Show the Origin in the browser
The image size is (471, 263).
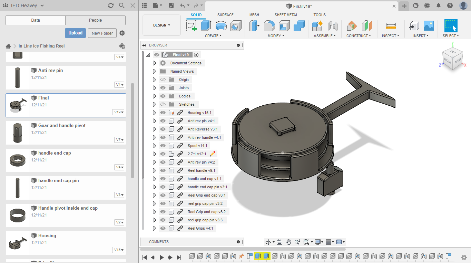[163, 79]
